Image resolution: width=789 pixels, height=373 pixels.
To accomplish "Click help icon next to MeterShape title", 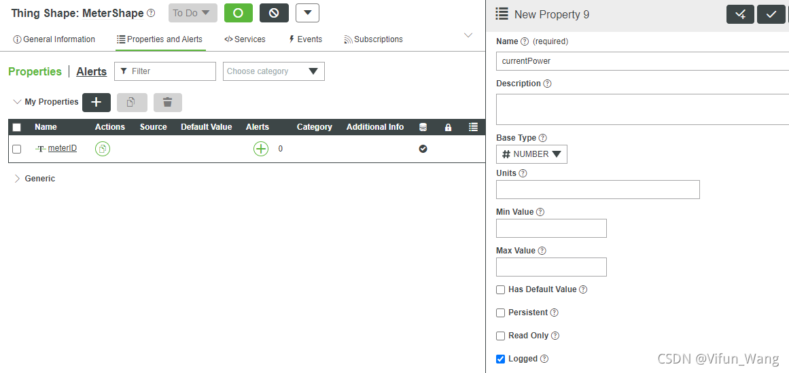I will (151, 13).
